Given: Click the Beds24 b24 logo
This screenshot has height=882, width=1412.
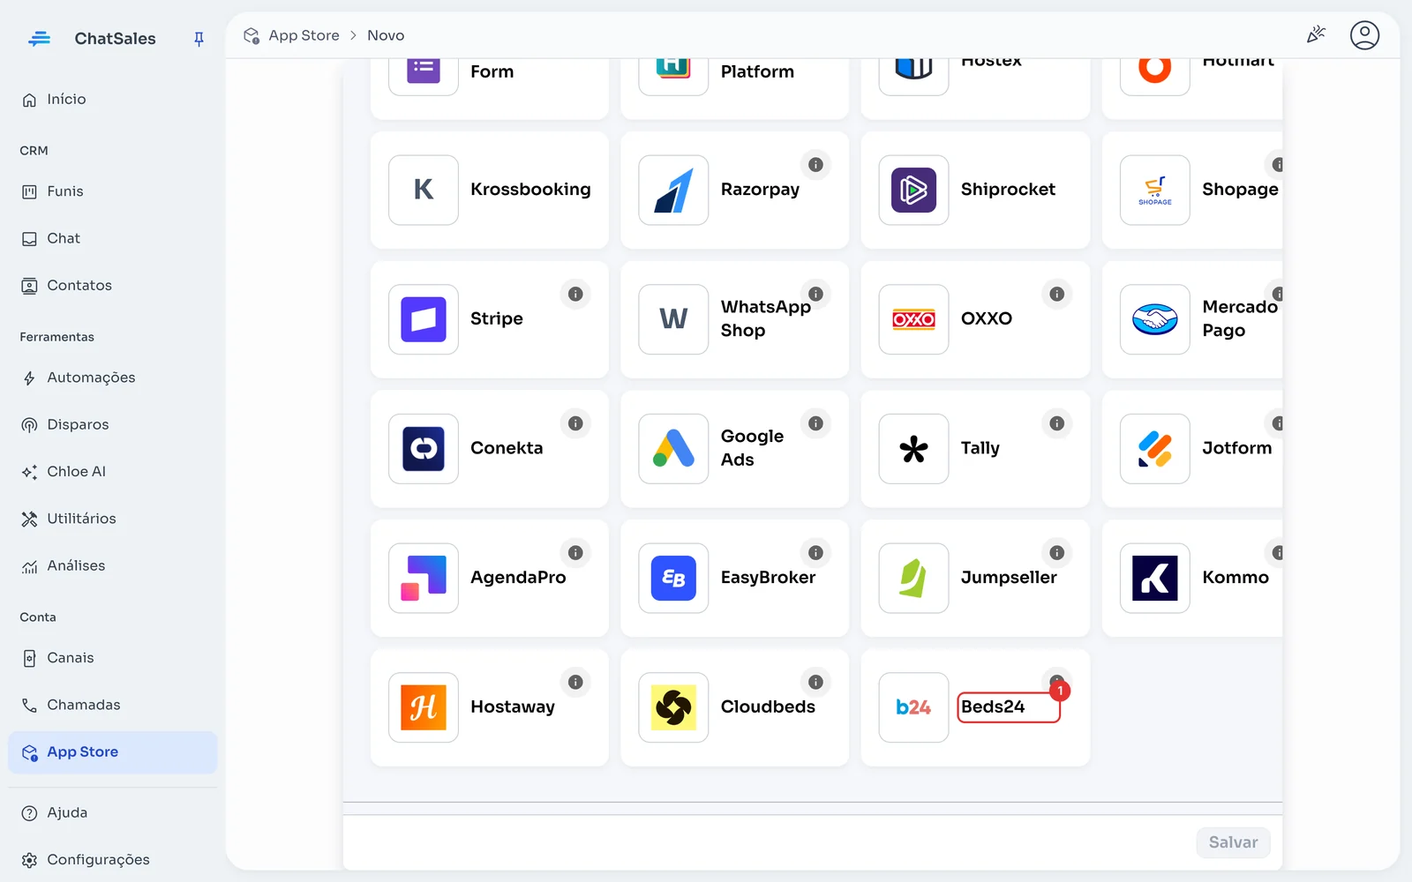Looking at the screenshot, I should point(913,707).
